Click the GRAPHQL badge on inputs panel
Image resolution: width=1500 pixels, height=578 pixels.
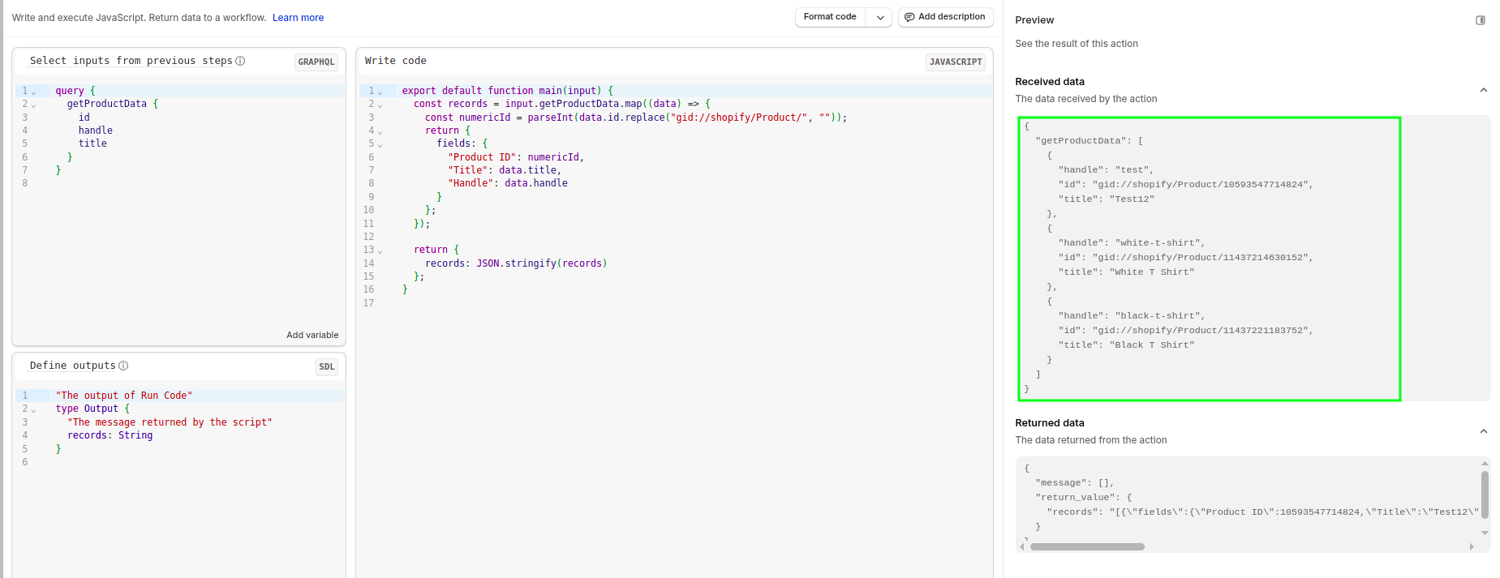[316, 62]
